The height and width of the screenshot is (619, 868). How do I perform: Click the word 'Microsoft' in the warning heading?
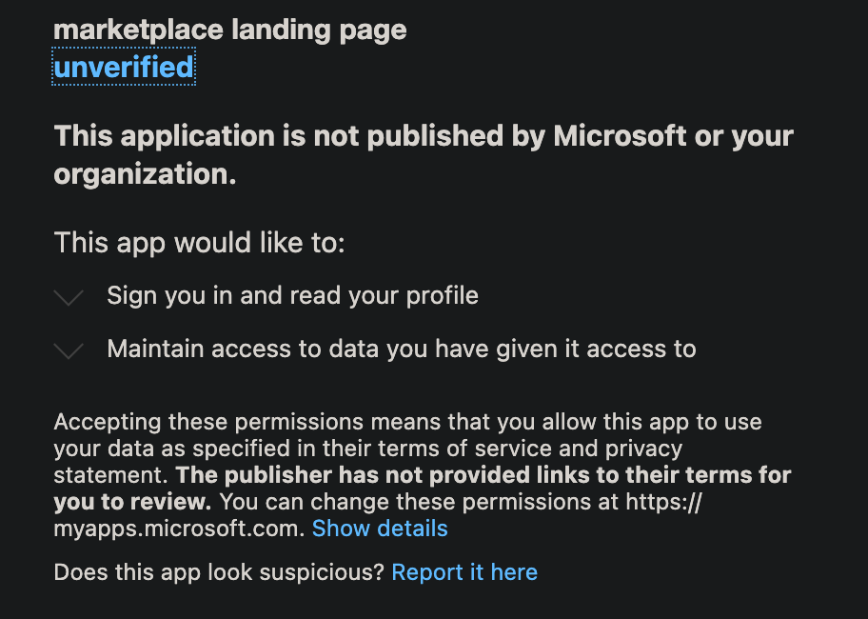(x=620, y=136)
